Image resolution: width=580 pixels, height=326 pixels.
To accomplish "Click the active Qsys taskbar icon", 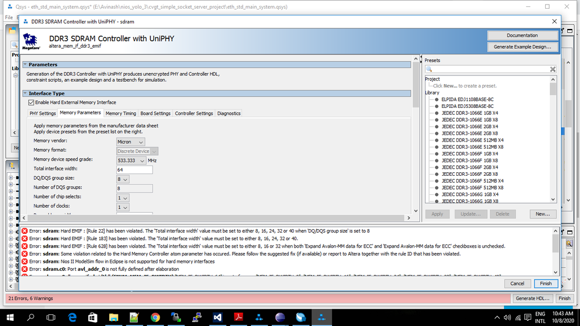I will tap(322, 317).
